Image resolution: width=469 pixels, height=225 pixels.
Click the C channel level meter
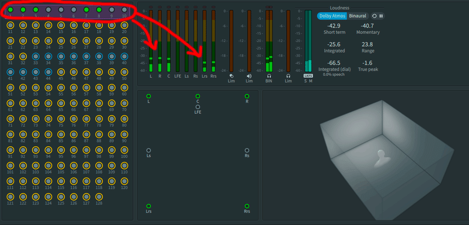169,41
